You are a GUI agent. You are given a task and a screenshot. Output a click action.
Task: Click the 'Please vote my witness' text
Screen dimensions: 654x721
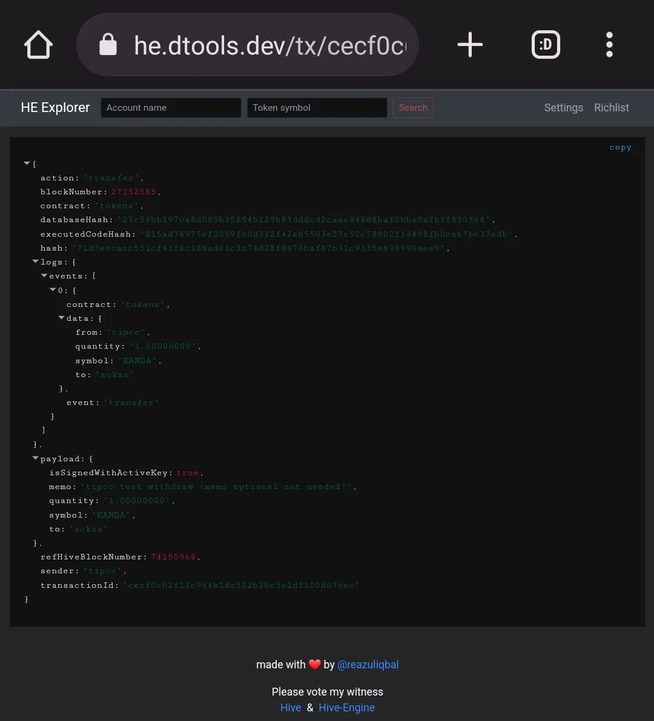[x=328, y=692]
